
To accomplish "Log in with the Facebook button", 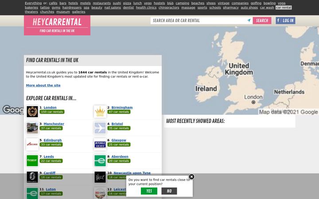I will (x=285, y=20).
